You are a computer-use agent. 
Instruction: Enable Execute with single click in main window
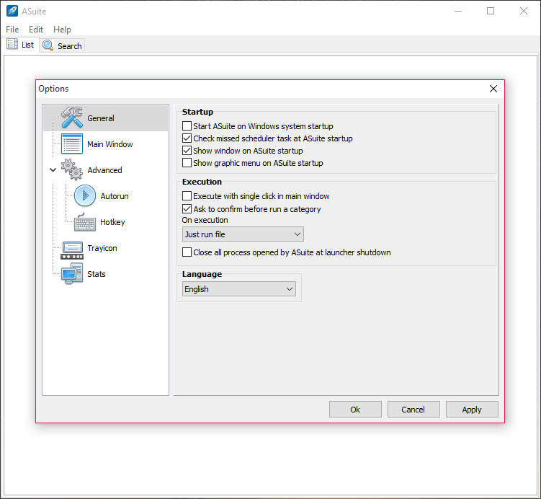click(x=187, y=196)
